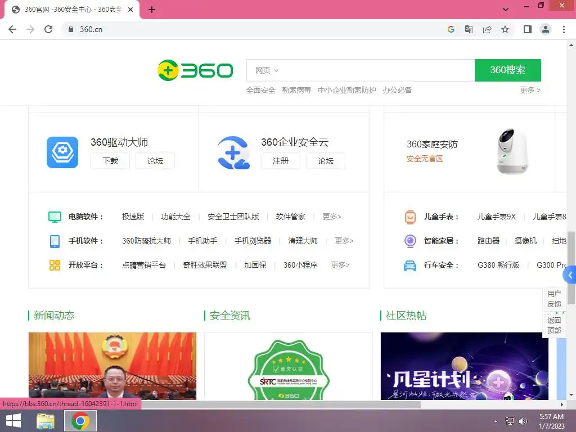
Task: Click the 行车安全 car icon
Action: point(410,265)
